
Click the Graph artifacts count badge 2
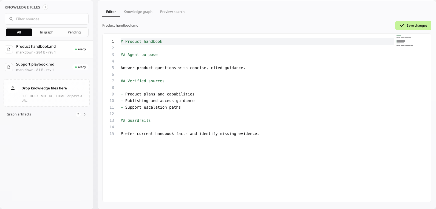[x=78, y=114]
